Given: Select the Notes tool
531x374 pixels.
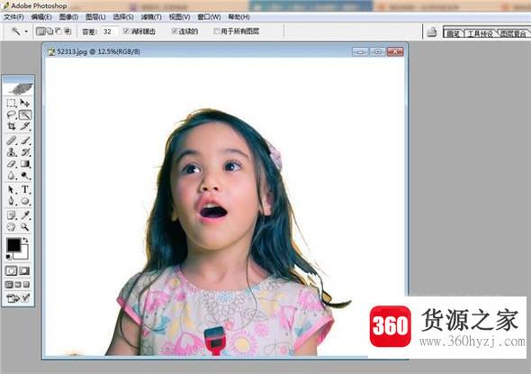Looking at the screenshot, I should (12, 214).
